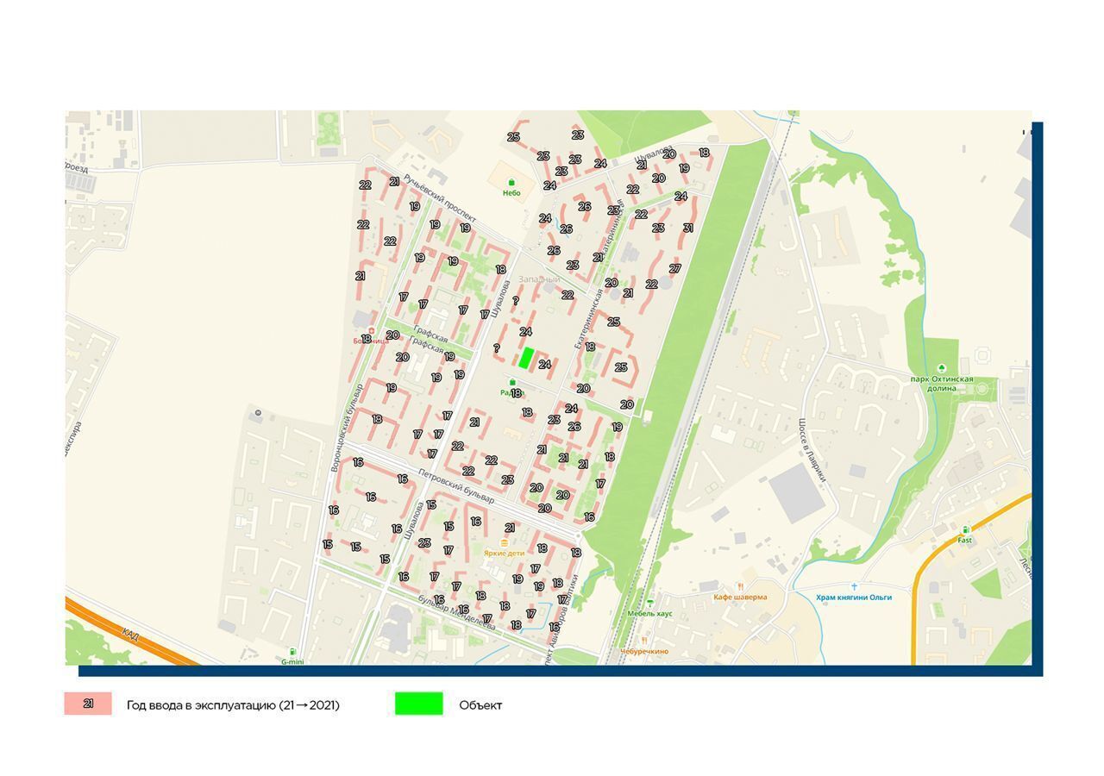Select the Яркие дети orange marker icon
The width and height of the screenshot is (1104, 776).
click(x=504, y=542)
